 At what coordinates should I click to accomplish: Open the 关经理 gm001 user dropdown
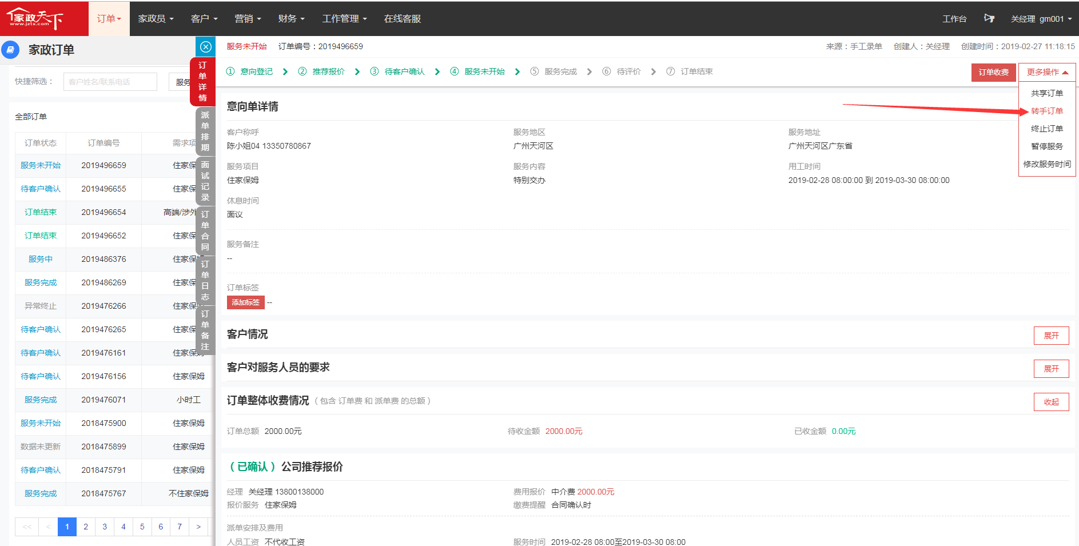[x=1041, y=19]
